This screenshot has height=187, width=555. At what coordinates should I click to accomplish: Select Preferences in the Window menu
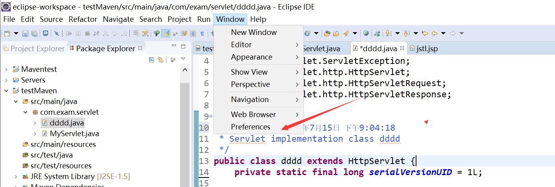tap(250, 127)
